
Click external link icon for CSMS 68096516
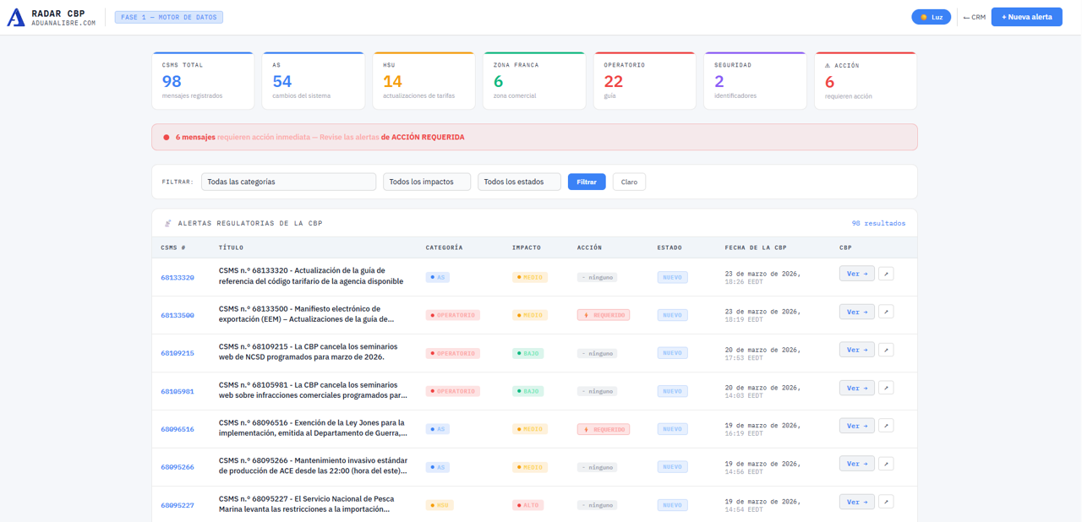[886, 426]
